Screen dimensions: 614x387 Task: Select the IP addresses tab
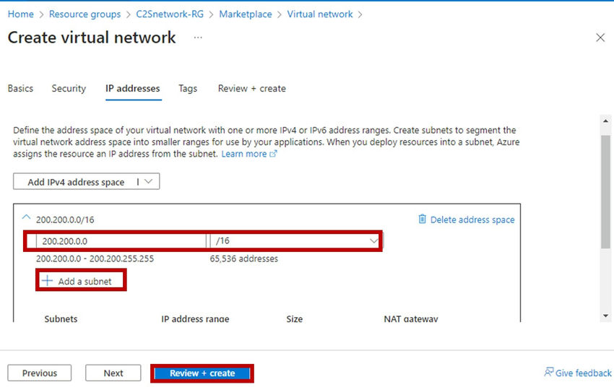coord(133,88)
